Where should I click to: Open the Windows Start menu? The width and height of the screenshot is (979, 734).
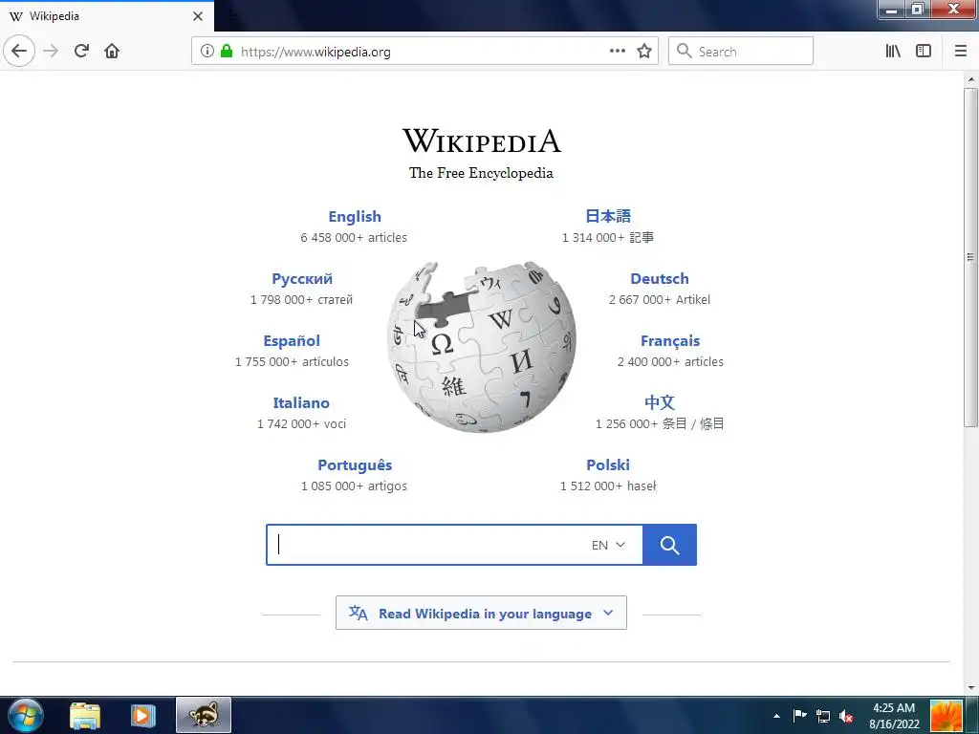[26, 715]
